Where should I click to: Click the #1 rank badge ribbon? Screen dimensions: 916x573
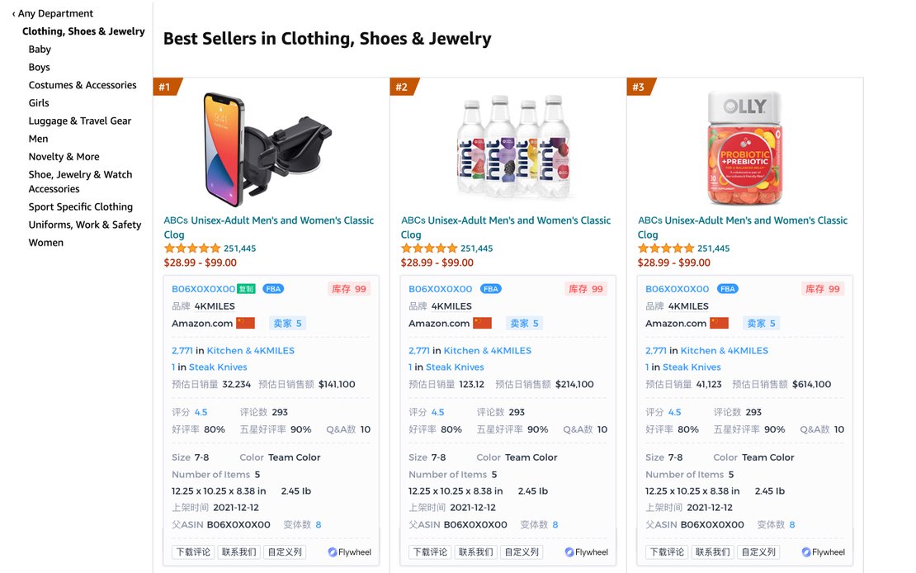(x=163, y=85)
